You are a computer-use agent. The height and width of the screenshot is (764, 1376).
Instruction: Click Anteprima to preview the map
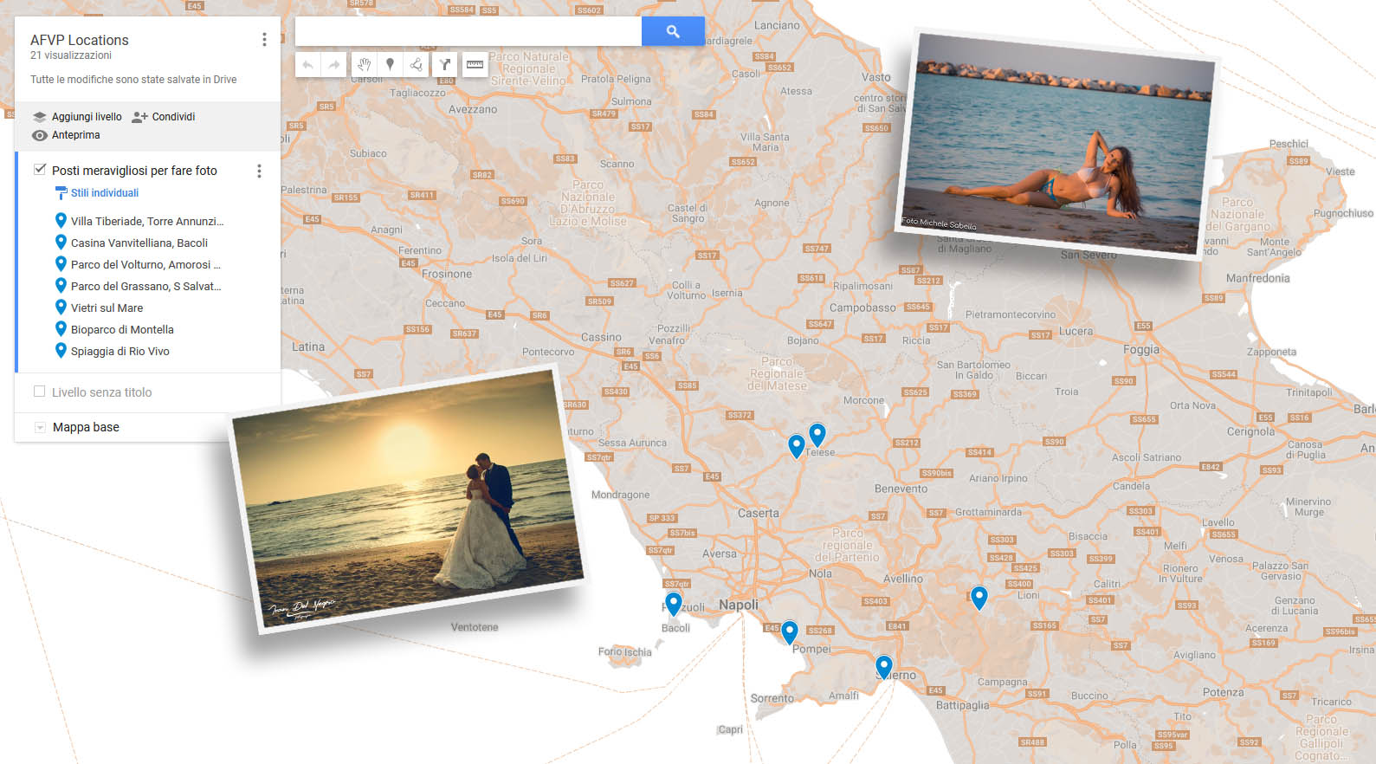[66, 135]
